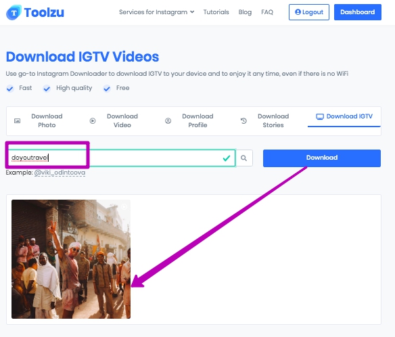Click the Free checkmark badge
The height and width of the screenshot is (337, 395).
pyautogui.click(x=107, y=89)
